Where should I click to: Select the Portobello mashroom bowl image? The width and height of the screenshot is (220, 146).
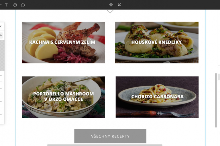click(63, 97)
